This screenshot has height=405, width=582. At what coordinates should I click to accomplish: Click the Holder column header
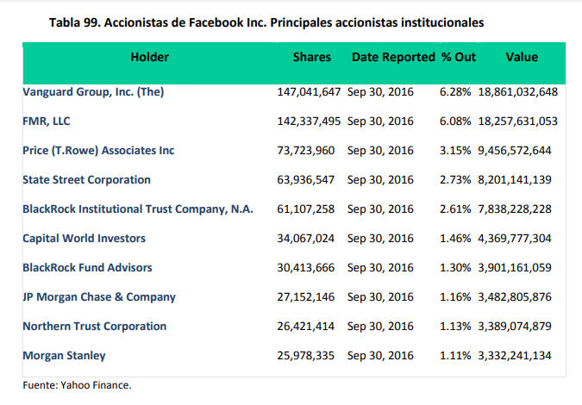click(x=149, y=58)
